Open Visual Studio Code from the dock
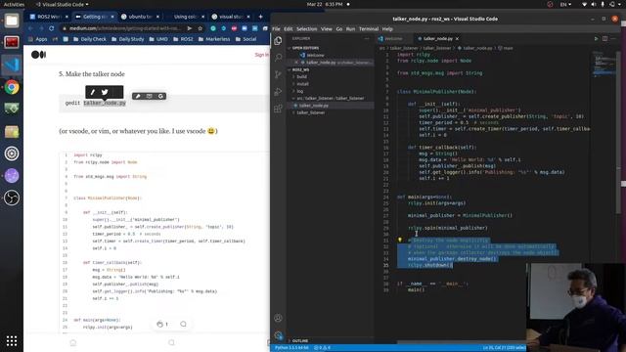This screenshot has height=352, width=626. 12,65
